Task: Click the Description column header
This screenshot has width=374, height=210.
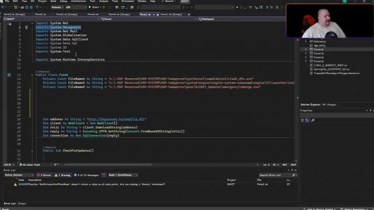Action: click(x=35, y=180)
